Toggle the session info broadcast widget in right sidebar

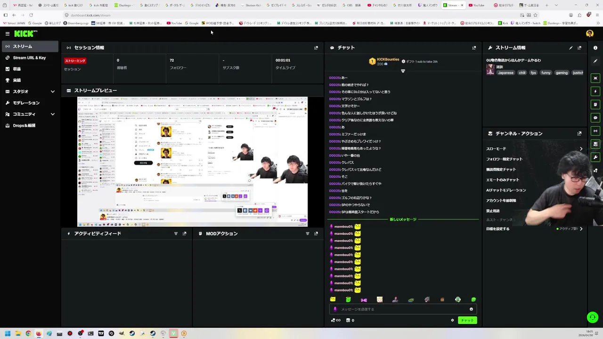coord(595,131)
